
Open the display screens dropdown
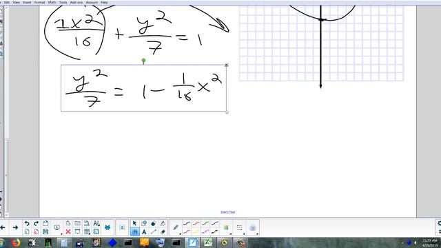(57, 227)
